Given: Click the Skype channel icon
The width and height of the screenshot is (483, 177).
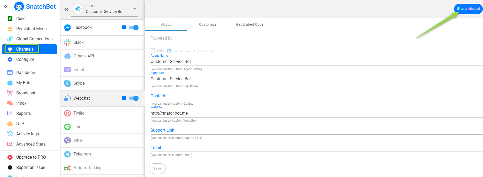Looking at the screenshot, I should pyautogui.click(x=67, y=83).
